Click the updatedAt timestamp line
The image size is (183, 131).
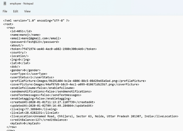pos(52,106)
